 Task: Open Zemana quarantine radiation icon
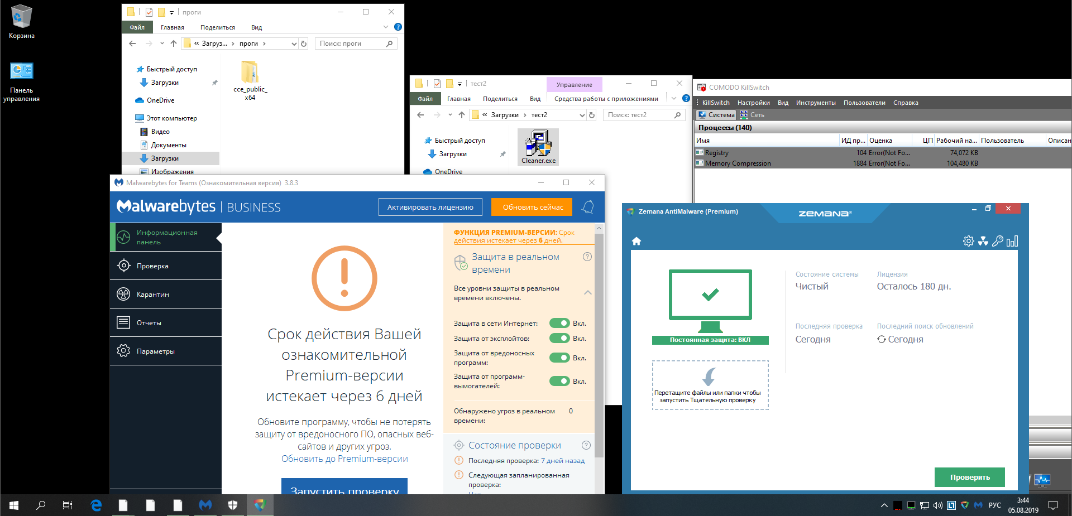(x=983, y=241)
